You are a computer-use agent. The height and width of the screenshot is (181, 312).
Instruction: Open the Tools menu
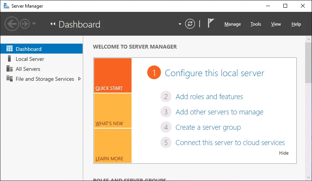(256, 24)
